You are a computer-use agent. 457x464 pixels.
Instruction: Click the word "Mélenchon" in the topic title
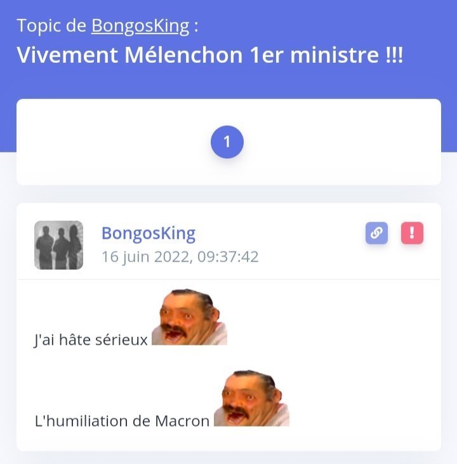point(183,55)
